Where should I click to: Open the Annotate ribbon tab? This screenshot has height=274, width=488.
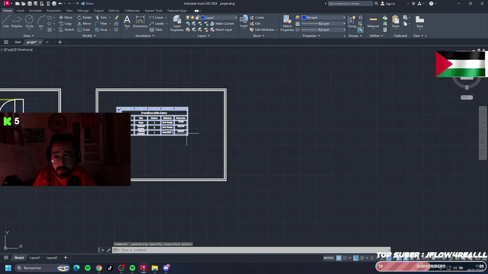point(35,11)
